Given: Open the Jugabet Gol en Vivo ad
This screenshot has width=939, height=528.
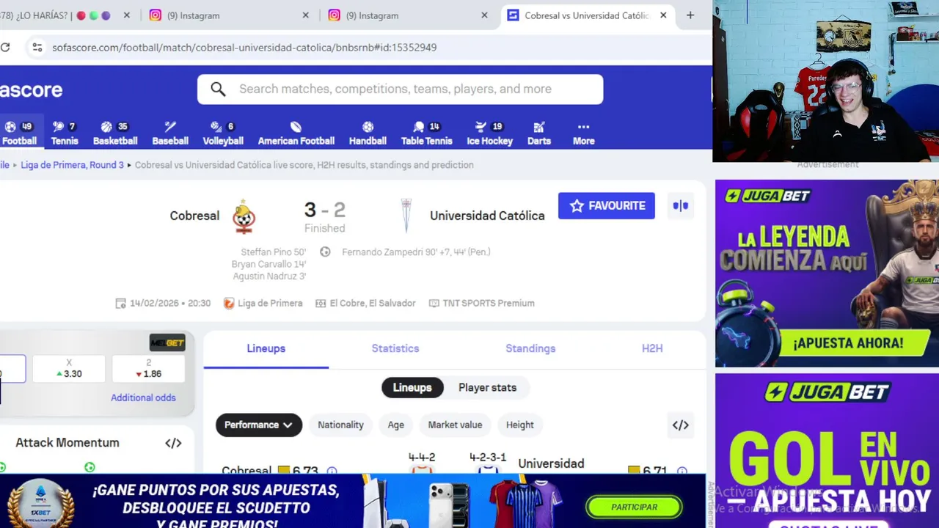Looking at the screenshot, I should (x=827, y=451).
